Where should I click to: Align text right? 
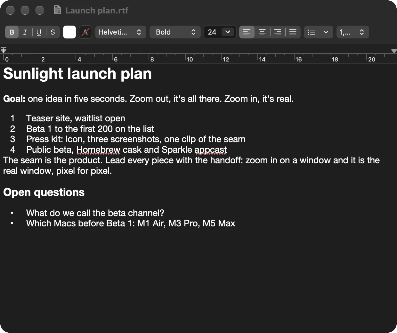pos(278,32)
